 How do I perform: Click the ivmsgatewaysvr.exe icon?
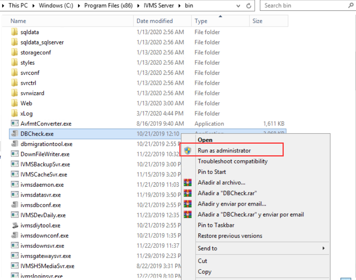coord(15,256)
